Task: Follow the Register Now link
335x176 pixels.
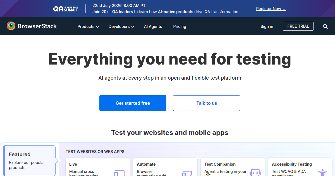Action: tap(271, 9)
